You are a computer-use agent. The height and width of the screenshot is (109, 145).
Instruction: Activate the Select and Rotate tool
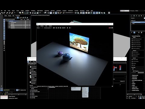coord(33,13)
